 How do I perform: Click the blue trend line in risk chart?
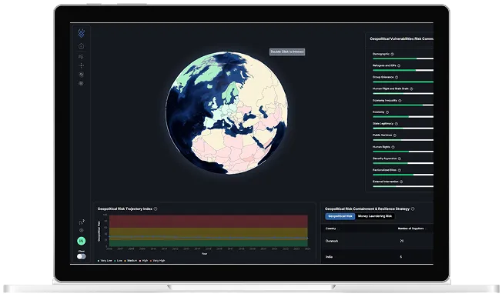(x=208, y=238)
